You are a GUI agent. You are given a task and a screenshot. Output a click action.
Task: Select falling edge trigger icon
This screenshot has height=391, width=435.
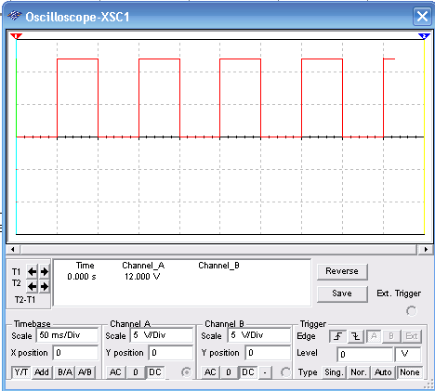click(355, 336)
